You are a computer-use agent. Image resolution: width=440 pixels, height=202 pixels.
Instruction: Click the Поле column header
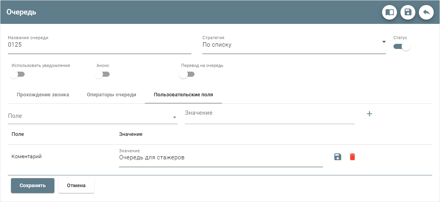(x=18, y=134)
